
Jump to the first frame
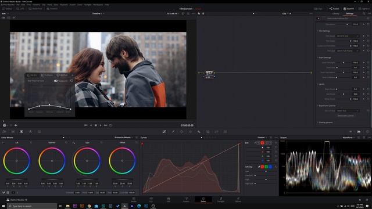(86, 125)
